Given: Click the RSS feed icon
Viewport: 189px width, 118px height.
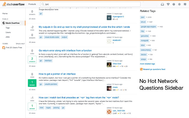Looking at the screenshot, I should (141, 69).
